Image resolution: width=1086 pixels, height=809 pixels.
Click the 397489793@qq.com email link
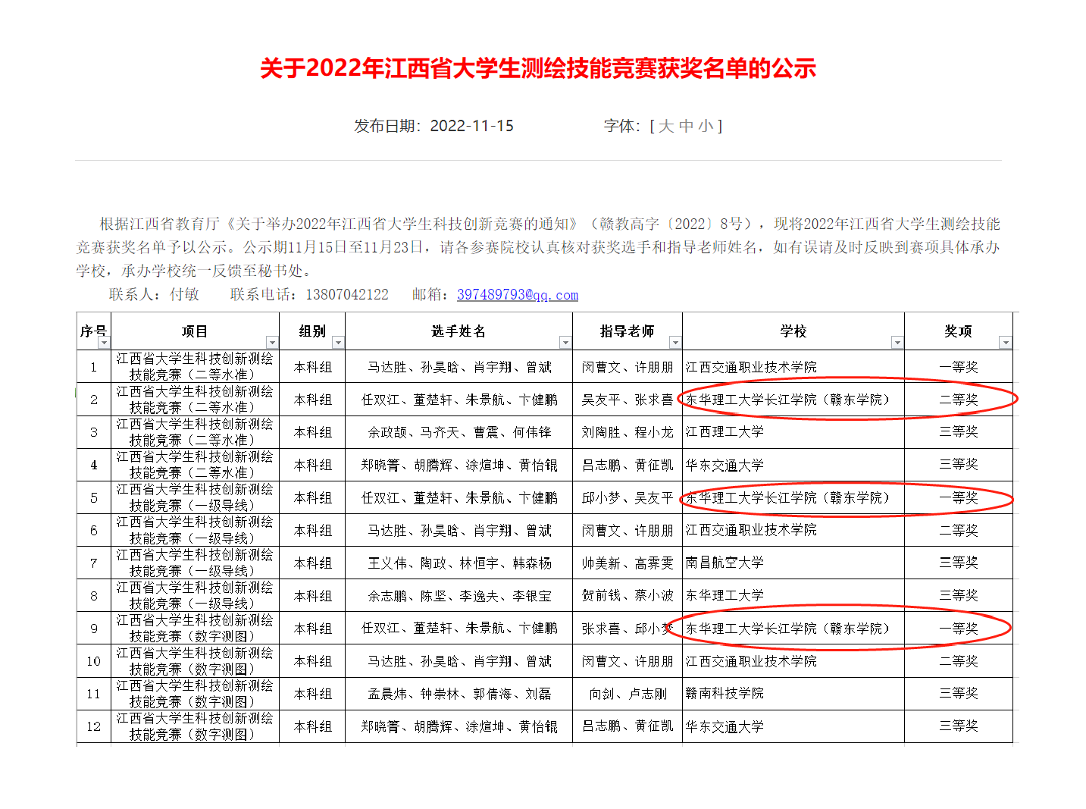pyautogui.click(x=518, y=295)
